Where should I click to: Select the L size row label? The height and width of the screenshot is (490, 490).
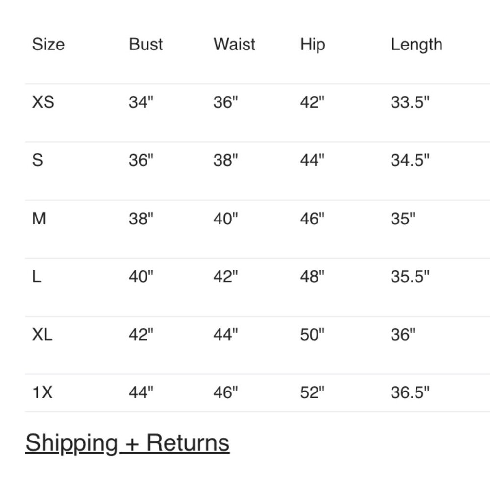37,276
